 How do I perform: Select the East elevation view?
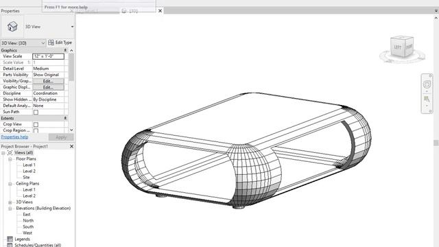coord(27,214)
